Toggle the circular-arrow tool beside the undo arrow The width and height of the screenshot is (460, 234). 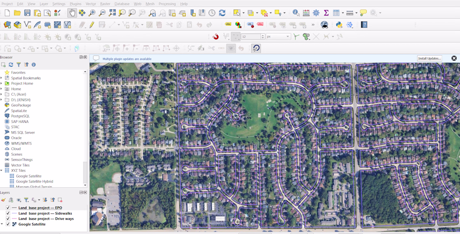tap(256, 48)
